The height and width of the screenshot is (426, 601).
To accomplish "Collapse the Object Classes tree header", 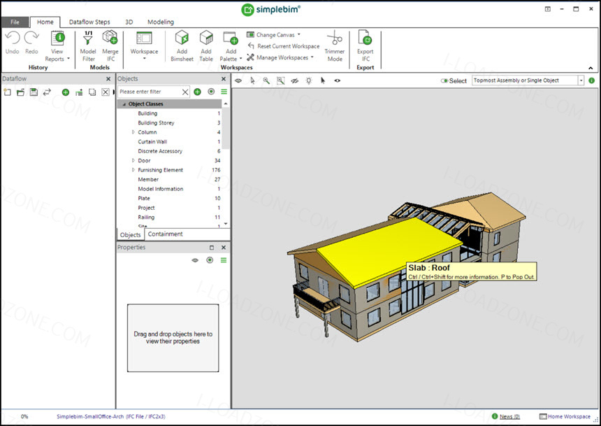I will pos(124,104).
